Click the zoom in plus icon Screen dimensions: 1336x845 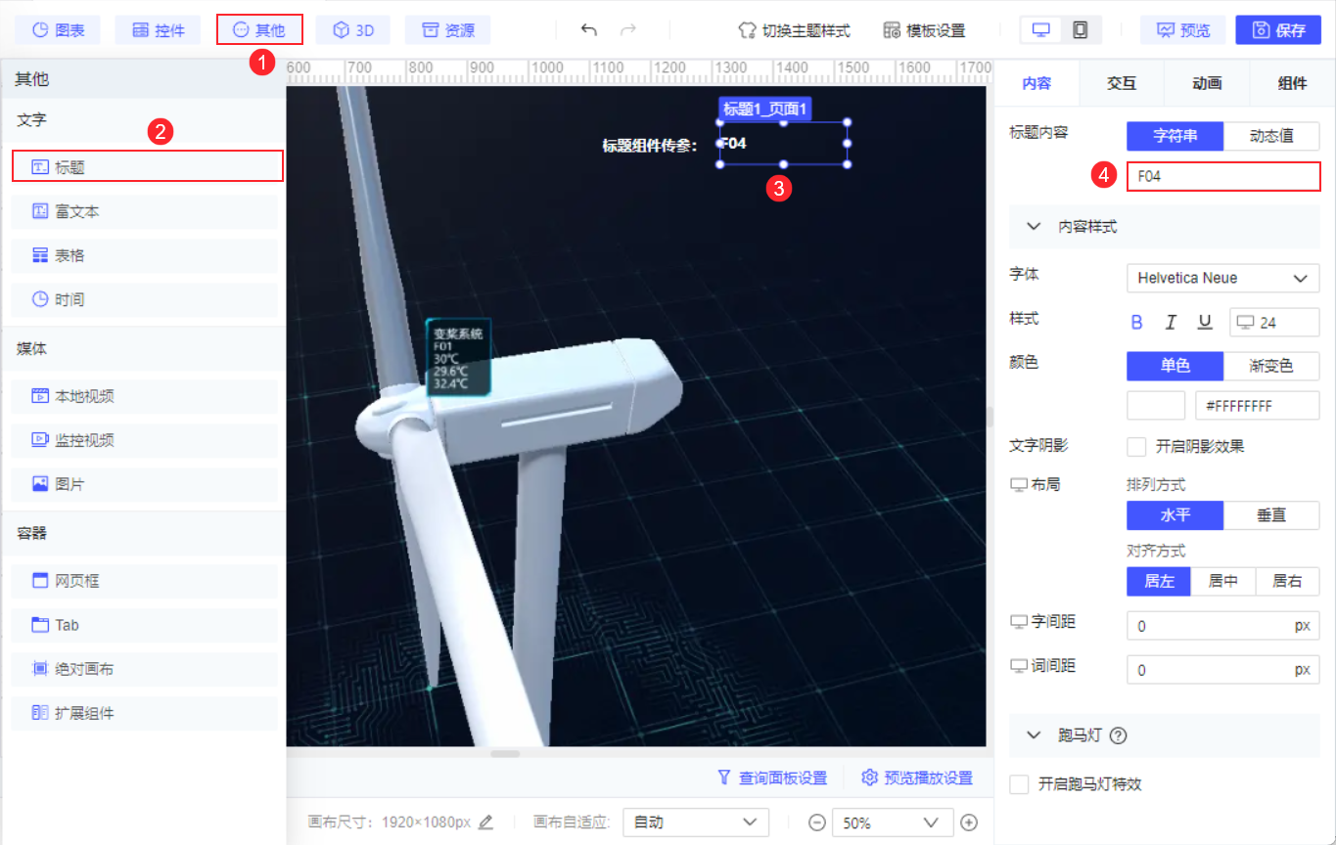[969, 823]
